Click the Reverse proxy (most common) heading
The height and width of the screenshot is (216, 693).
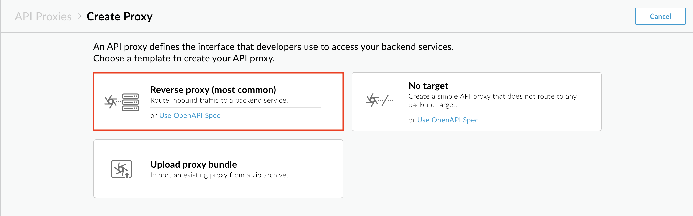pyautogui.click(x=213, y=90)
